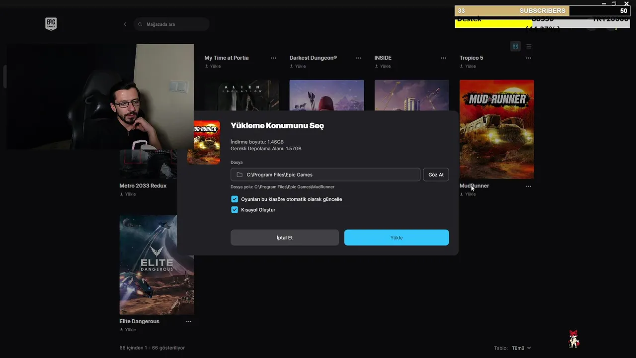The height and width of the screenshot is (358, 636).
Task: Switch library to list view
Action: 528,46
